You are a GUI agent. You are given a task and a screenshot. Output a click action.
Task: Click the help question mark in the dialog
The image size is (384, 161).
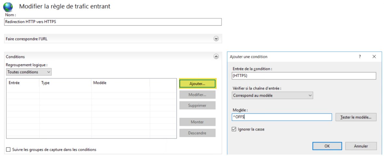[x=360, y=56]
